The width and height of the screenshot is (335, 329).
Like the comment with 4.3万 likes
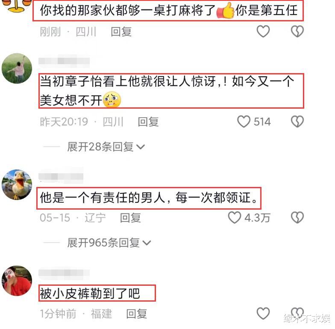point(234,217)
